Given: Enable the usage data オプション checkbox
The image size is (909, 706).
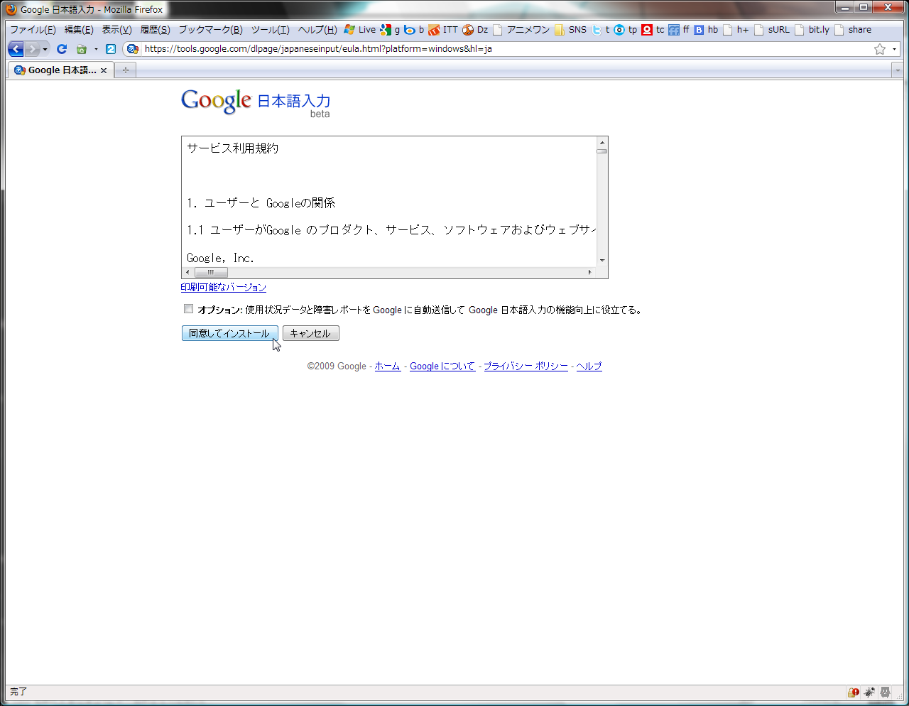Looking at the screenshot, I should [188, 309].
